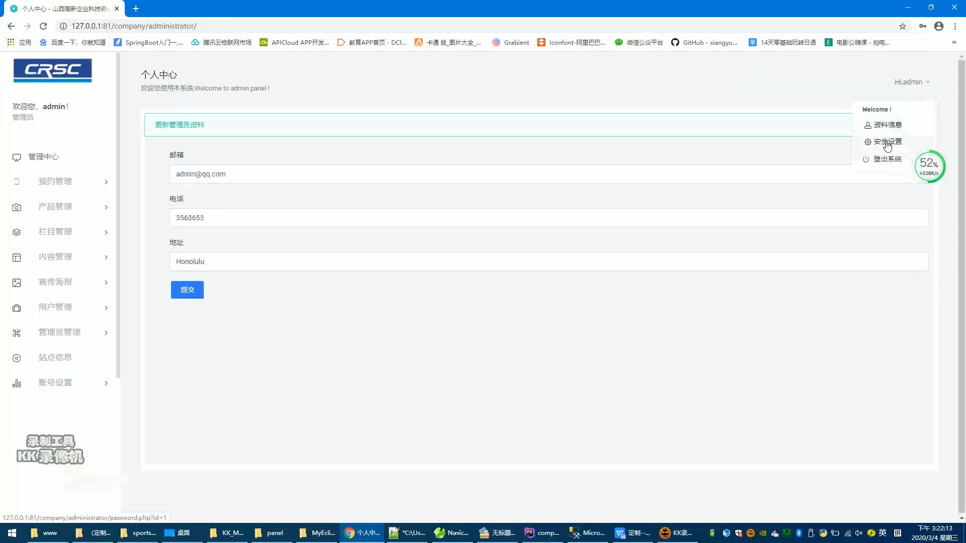Click the 更新管理员资料 panel header

pos(498,125)
